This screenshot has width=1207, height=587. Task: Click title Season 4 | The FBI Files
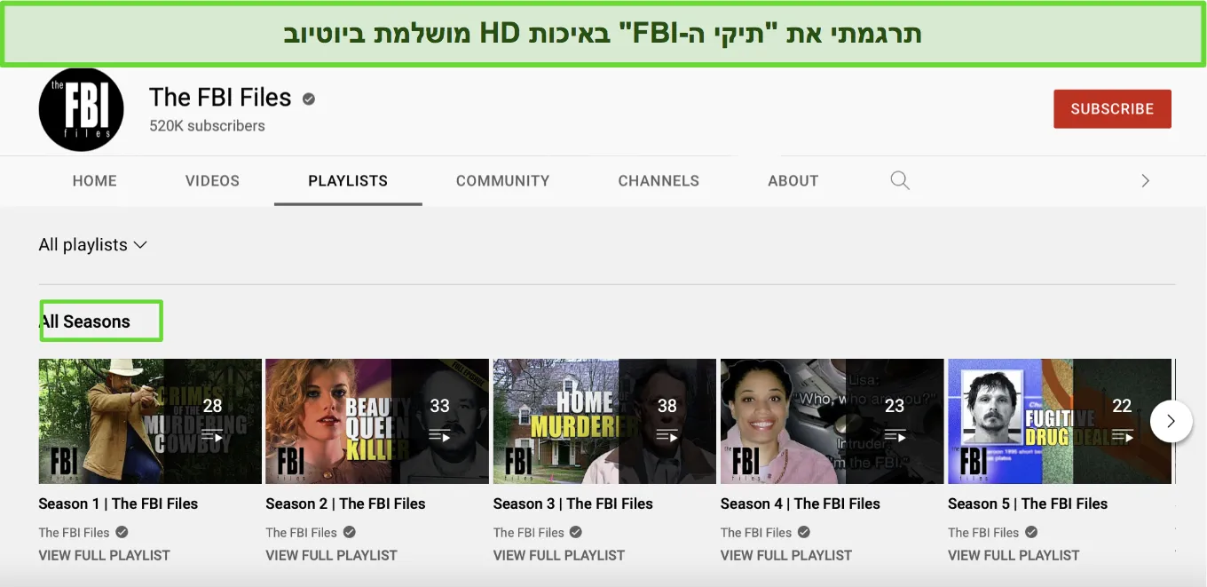pos(801,504)
